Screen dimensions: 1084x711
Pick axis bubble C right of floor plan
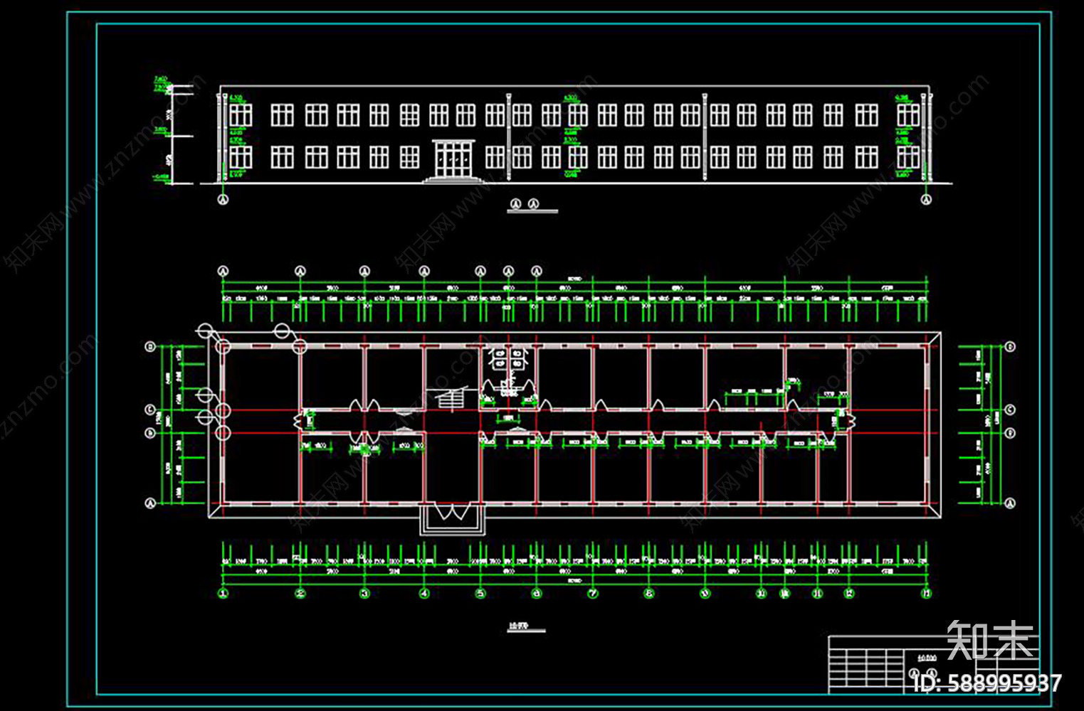coord(1009,410)
